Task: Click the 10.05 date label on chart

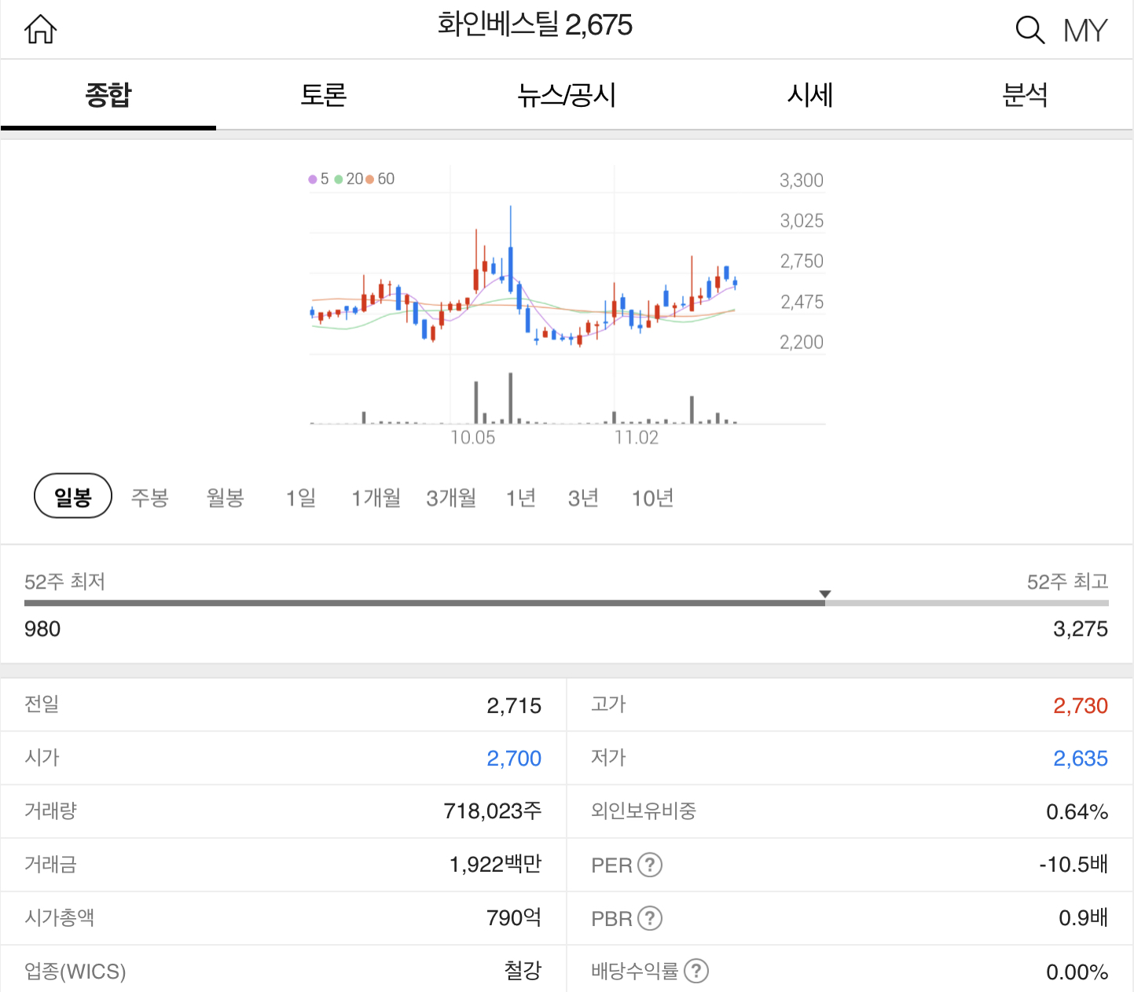Action: 473,438
